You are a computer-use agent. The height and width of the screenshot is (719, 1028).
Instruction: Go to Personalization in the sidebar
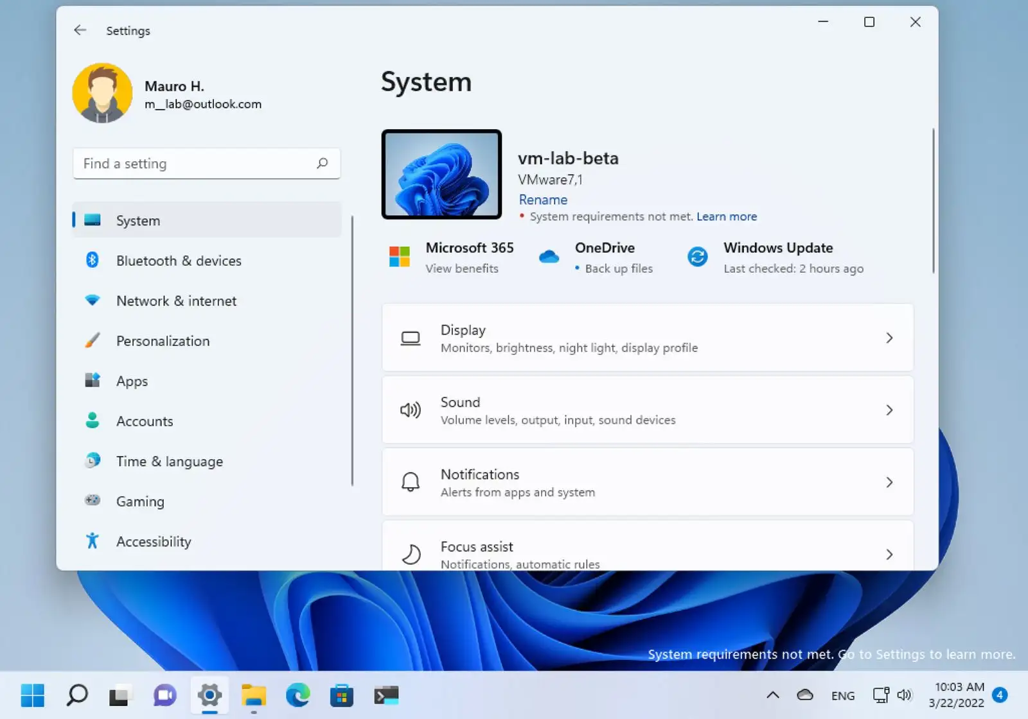pyautogui.click(x=163, y=341)
